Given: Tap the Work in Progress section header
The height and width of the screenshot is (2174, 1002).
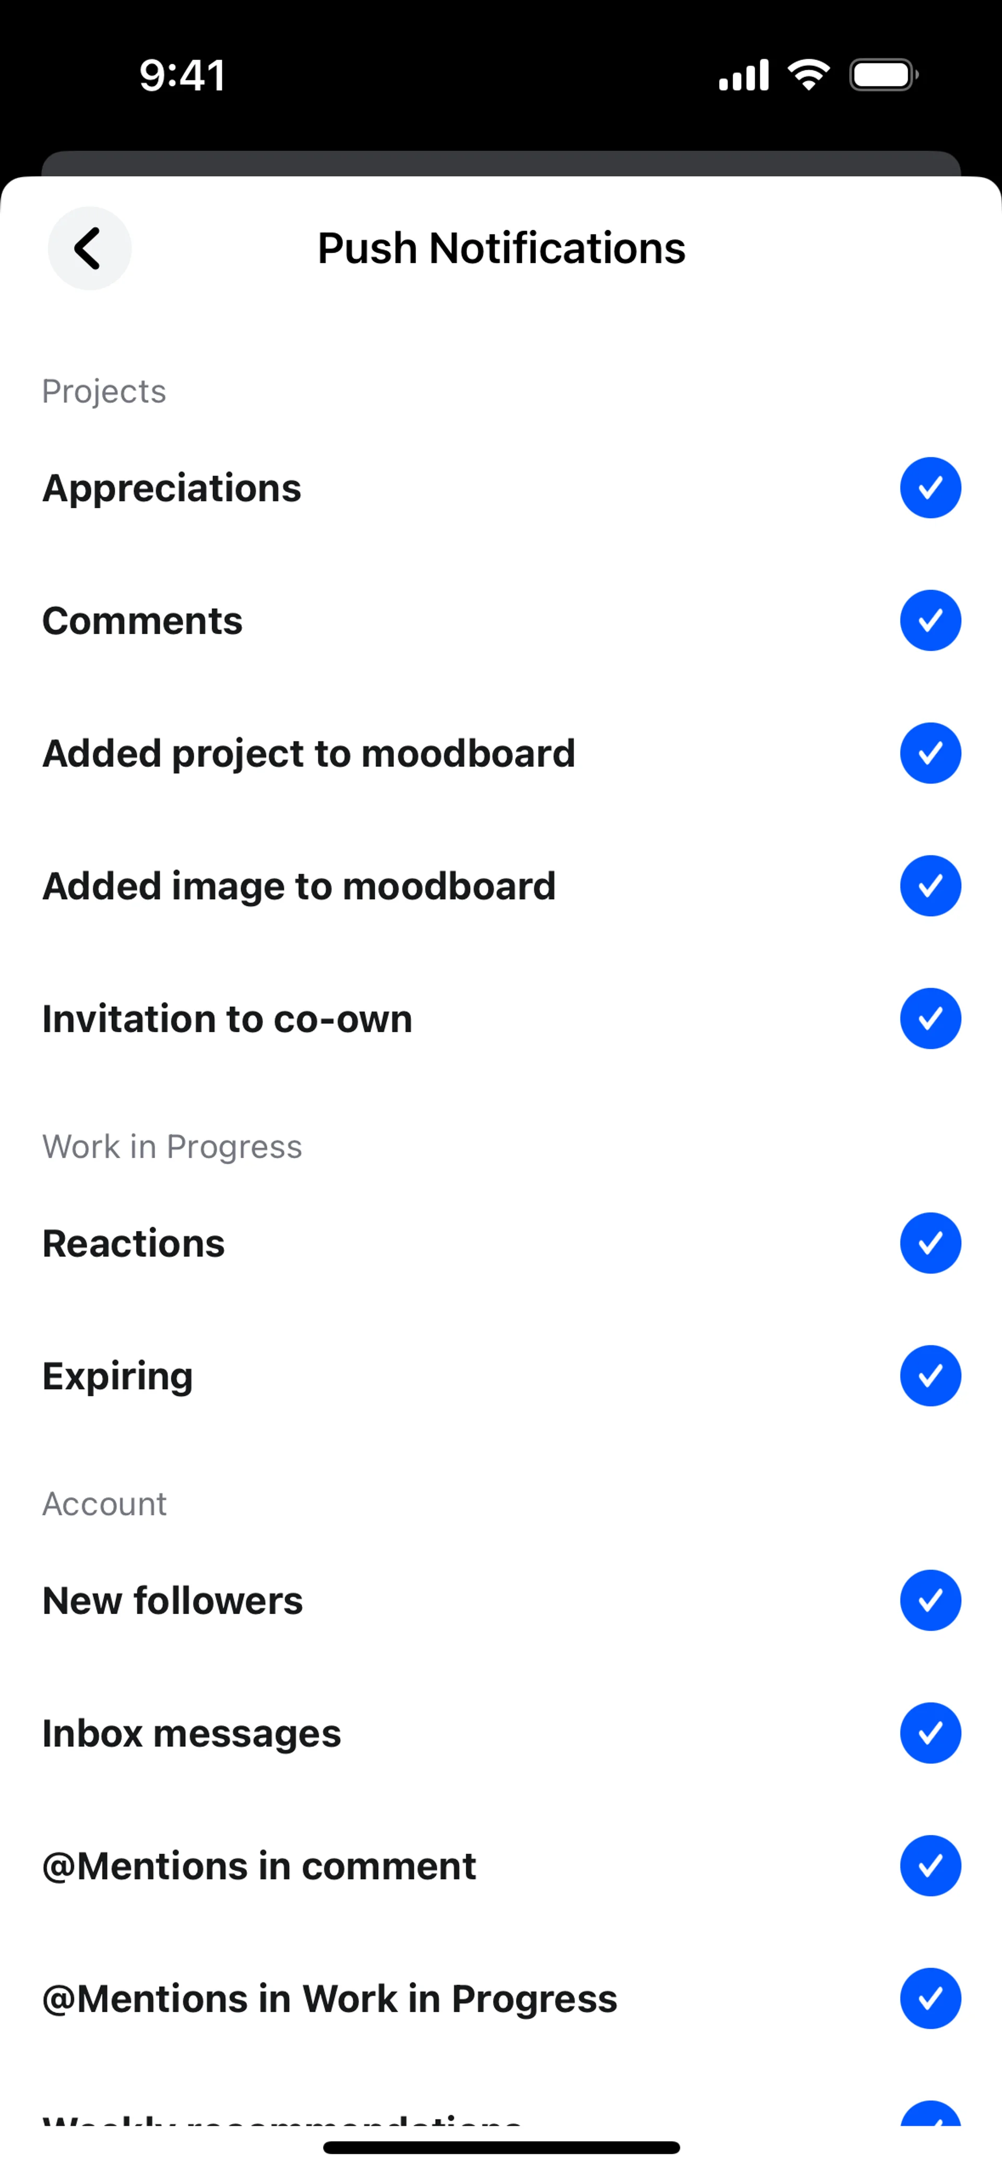Looking at the screenshot, I should (x=172, y=1147).
